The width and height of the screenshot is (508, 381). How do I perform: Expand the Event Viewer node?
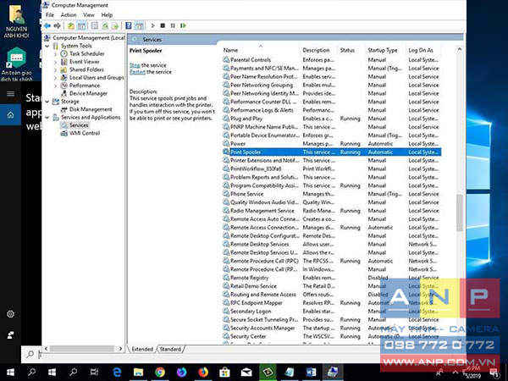pos(55,62)
